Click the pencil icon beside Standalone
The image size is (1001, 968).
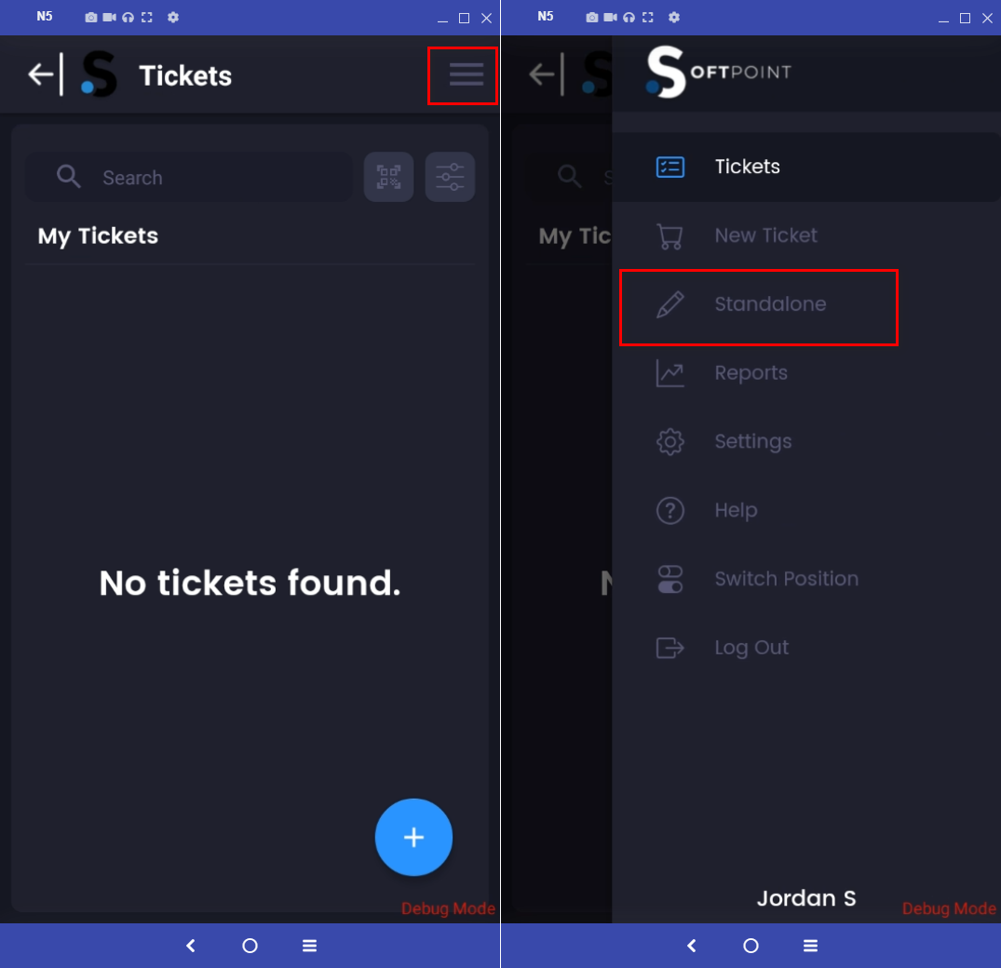(670, 304)
